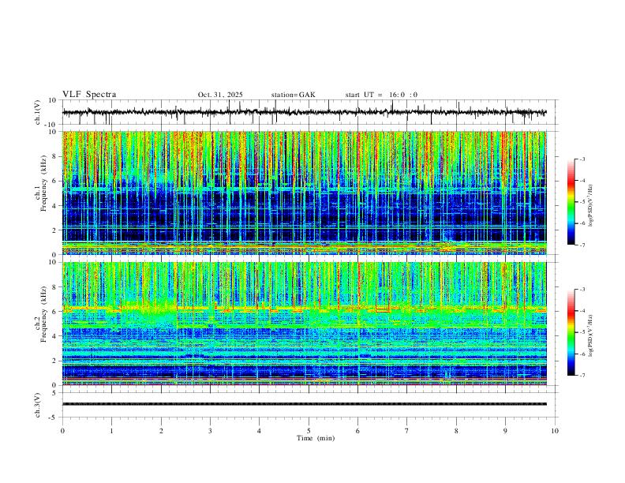The height and width of the screenshot is (483, 625).
Task: Click the "station=GAK" label
Action: coord(293,95)
